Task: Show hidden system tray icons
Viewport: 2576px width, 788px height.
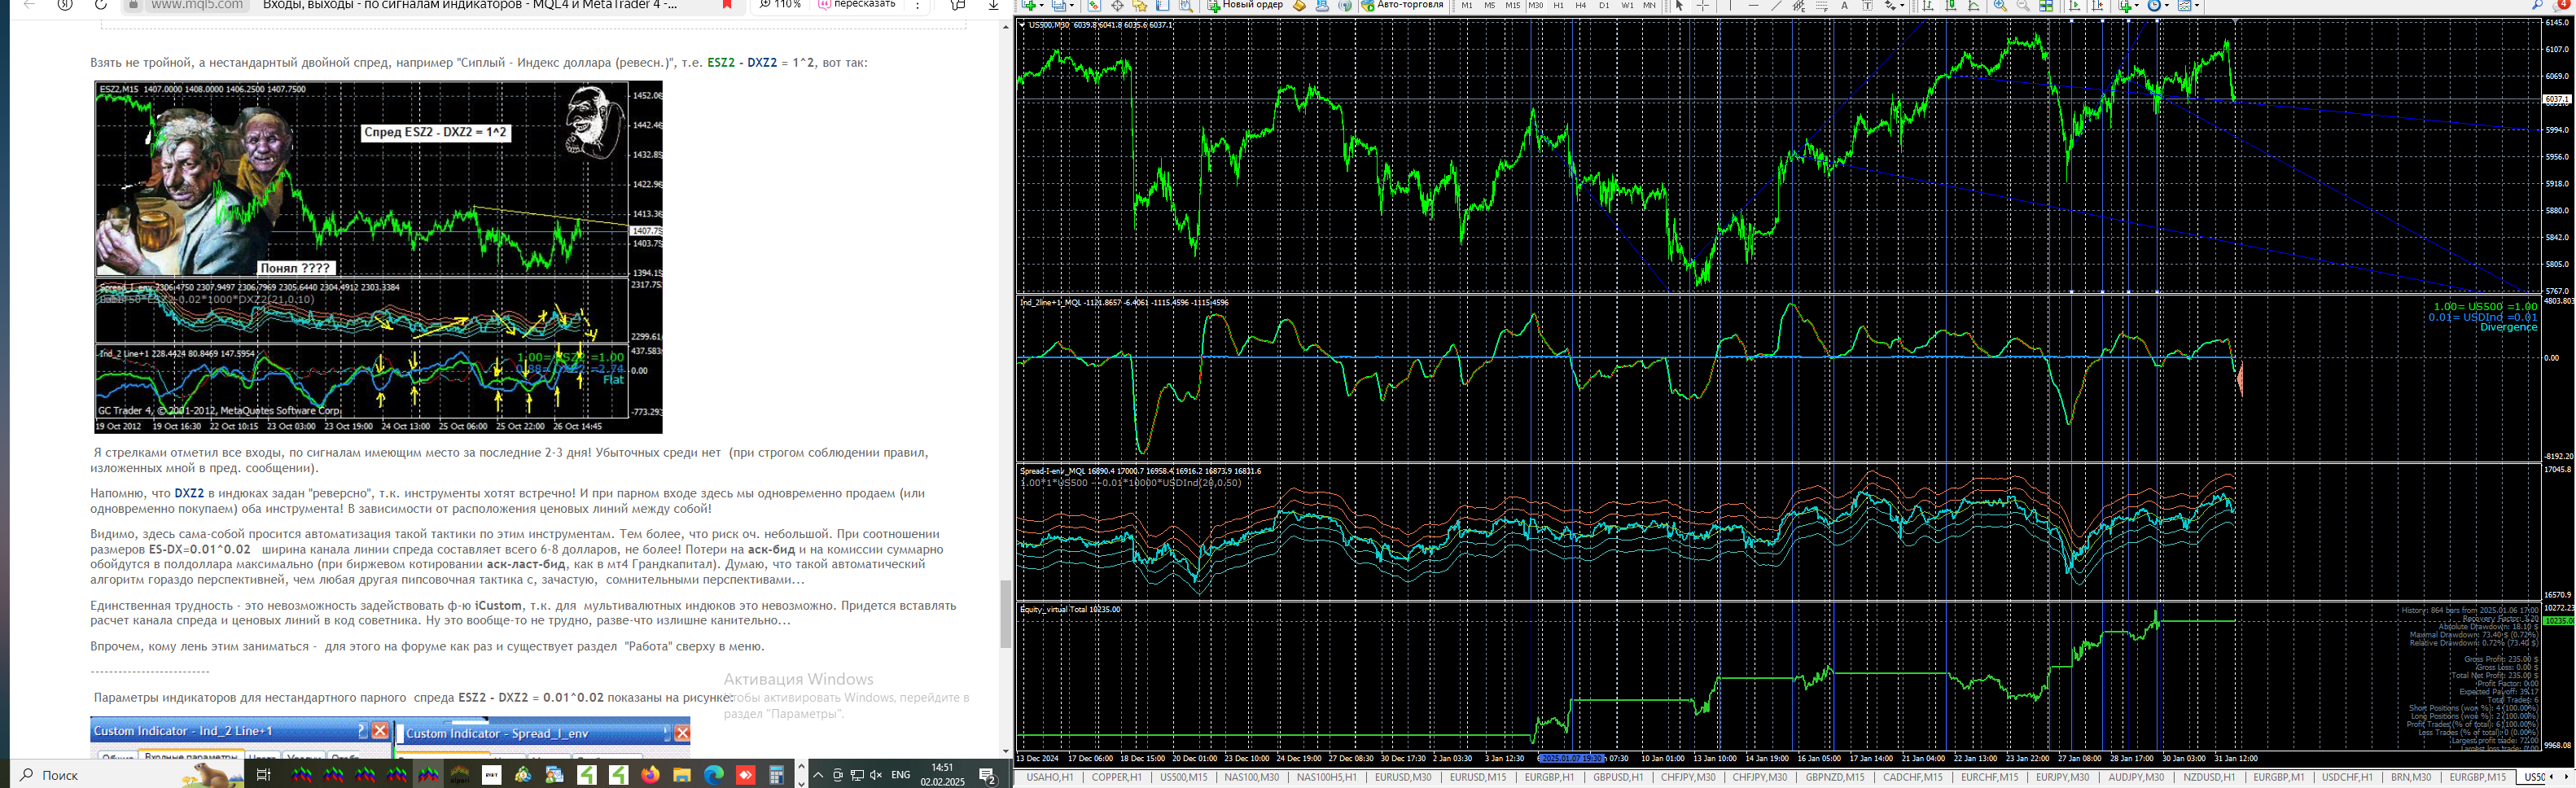Action: coord(818,775)
